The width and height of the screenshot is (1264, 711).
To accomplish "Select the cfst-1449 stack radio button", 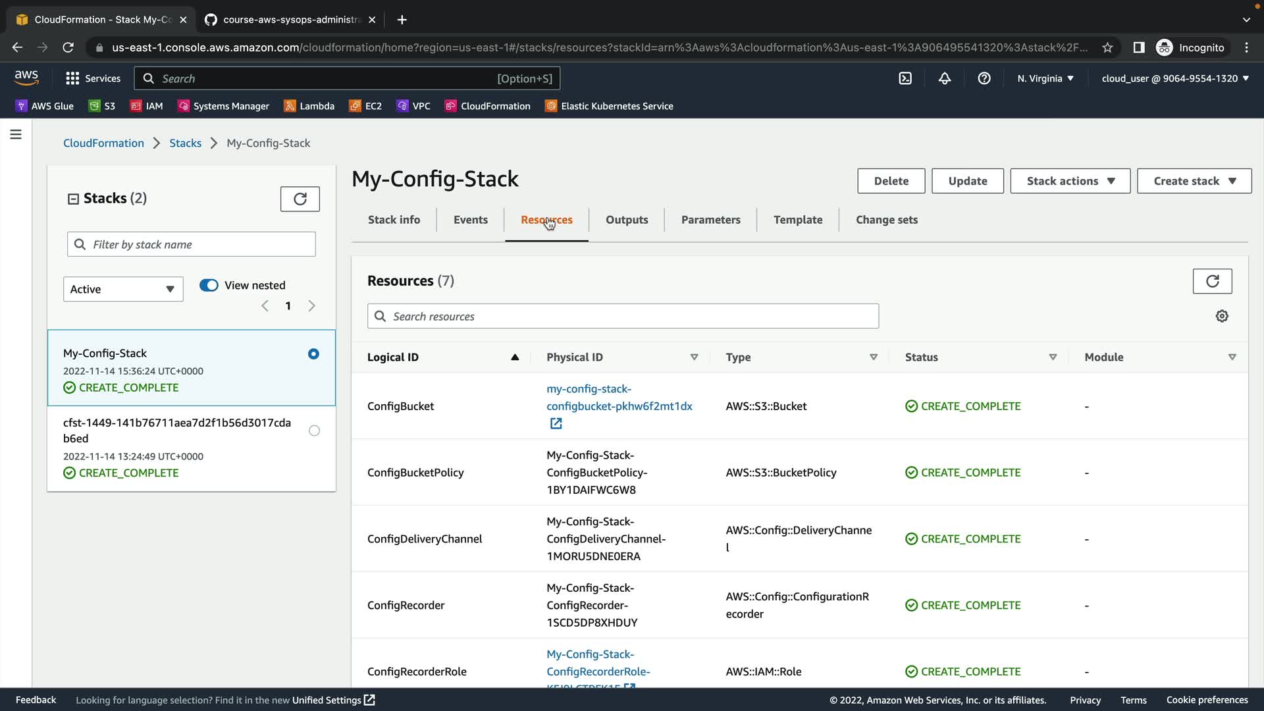I will 314,431.
